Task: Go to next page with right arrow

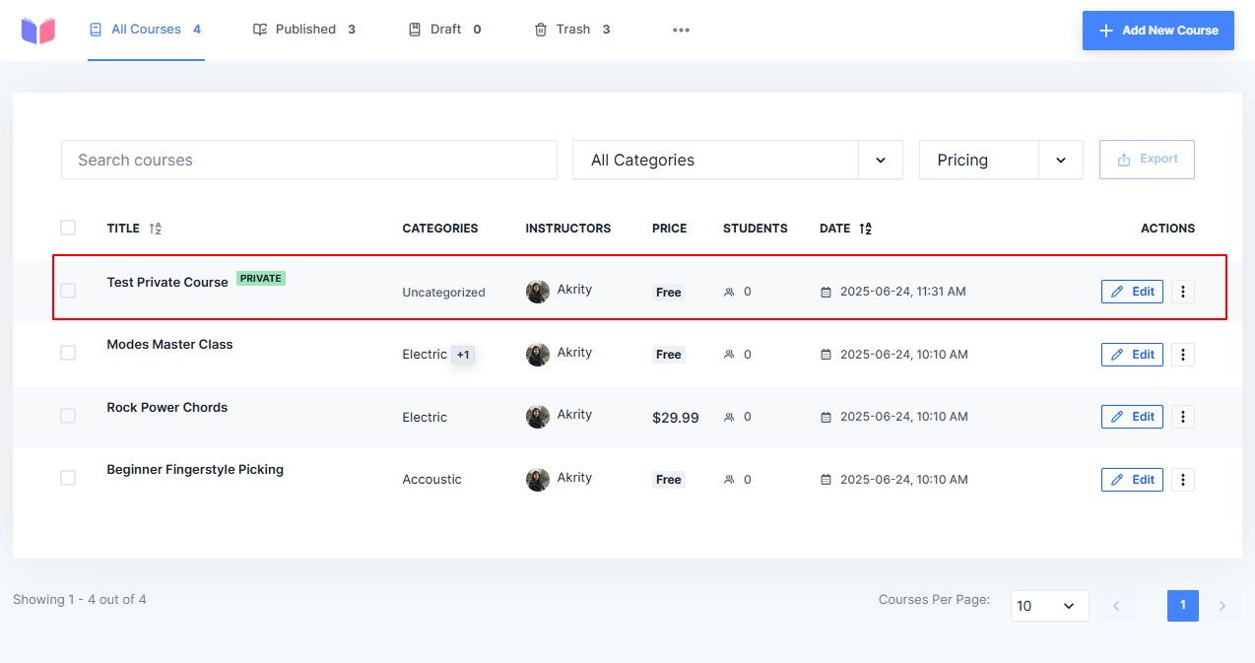Action: 1222,606
